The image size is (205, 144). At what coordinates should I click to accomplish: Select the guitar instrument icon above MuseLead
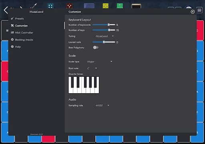34,6
